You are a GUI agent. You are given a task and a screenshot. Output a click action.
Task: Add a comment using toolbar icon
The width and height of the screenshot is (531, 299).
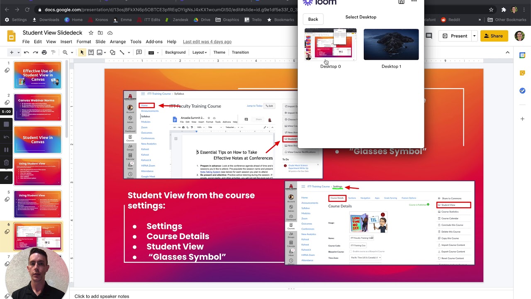(x=139, y=52)
